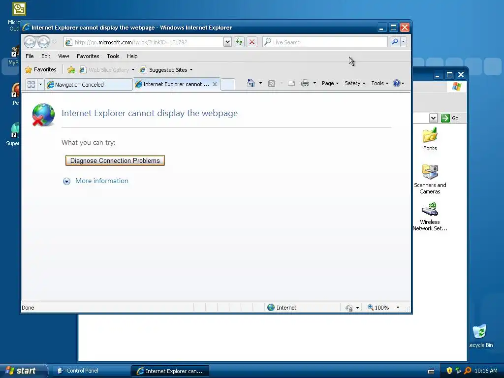Click the search magnifier tray icon
This screenshot has height=378, width=504.
click(468, 371)
